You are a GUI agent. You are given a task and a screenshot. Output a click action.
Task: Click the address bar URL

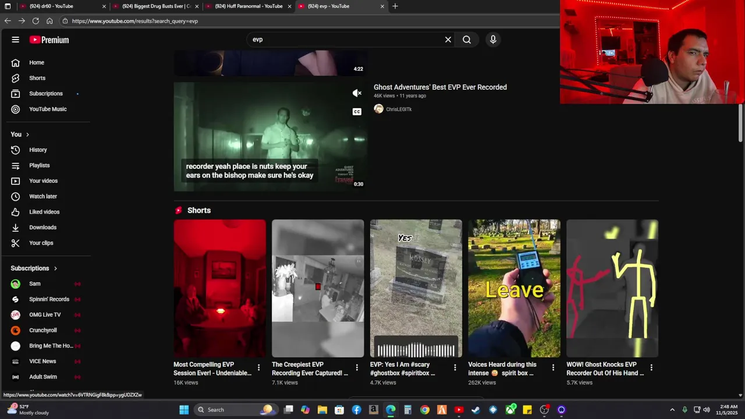coord(135,21)
